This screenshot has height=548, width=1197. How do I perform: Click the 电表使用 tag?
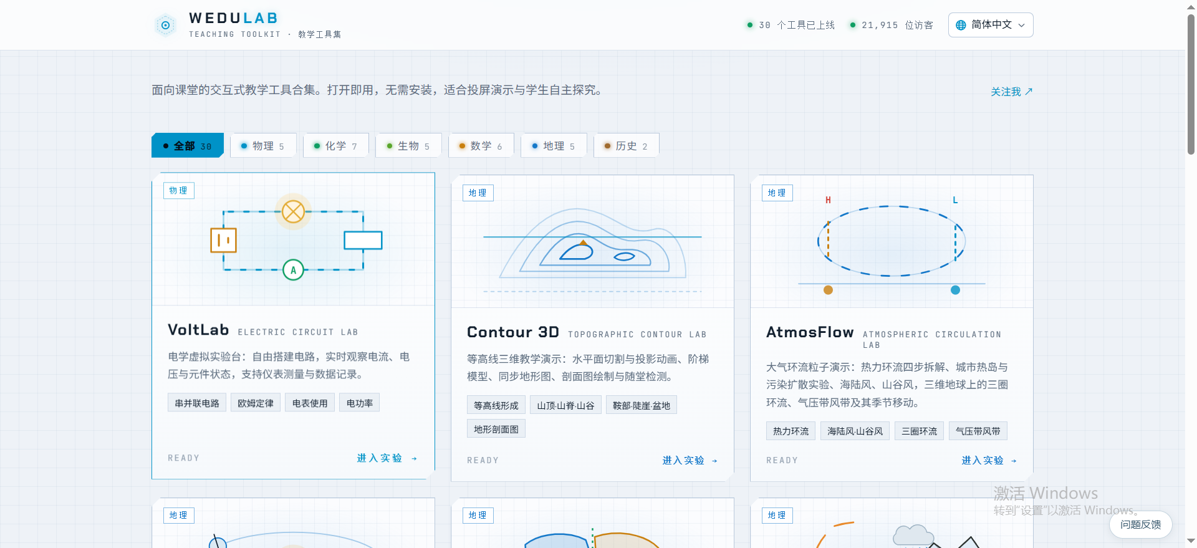click(x=310, y=403)
